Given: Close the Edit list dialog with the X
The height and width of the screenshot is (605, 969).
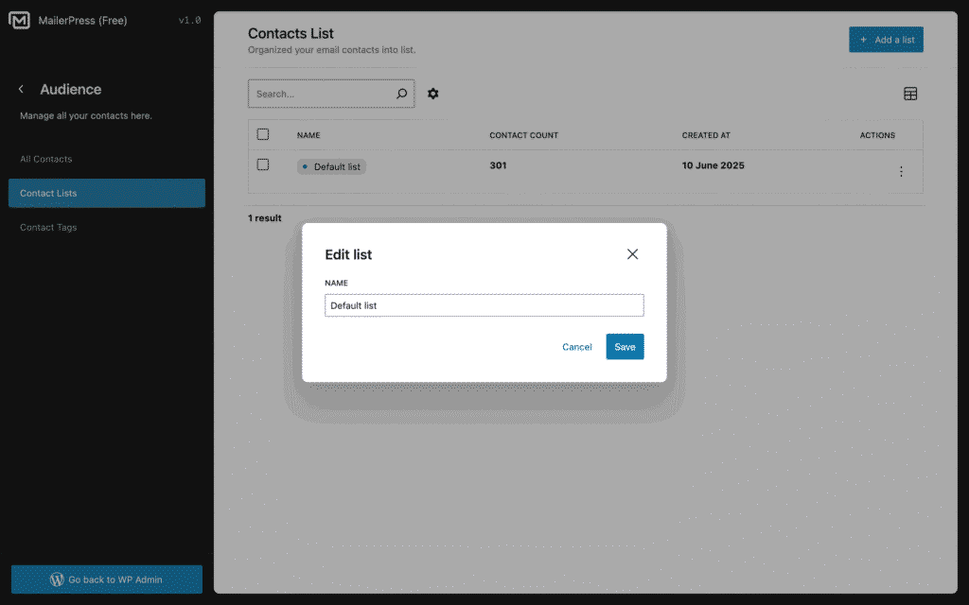Looking at the screenshot, I should pos(632,253).
